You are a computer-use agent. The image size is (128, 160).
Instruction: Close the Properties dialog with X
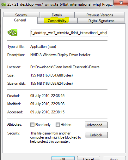coord(121,3)
